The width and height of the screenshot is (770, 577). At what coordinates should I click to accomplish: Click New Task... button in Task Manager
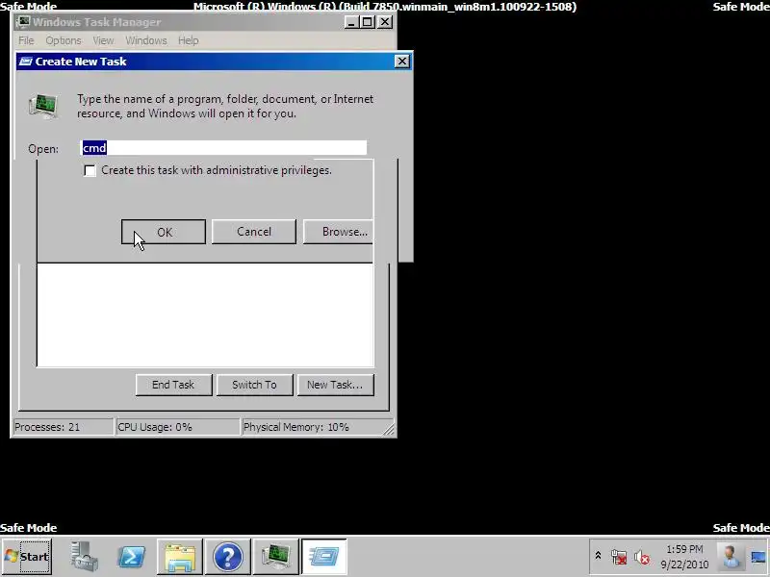(335, 385)
